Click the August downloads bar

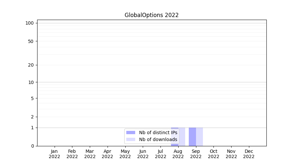(182, 136)
